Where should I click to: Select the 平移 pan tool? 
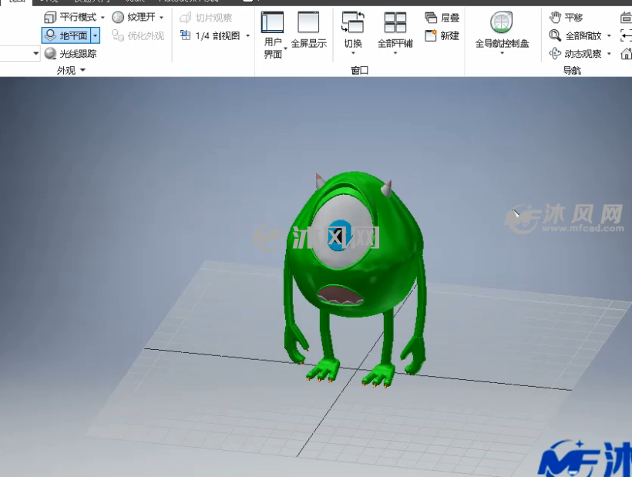(566, 17)
